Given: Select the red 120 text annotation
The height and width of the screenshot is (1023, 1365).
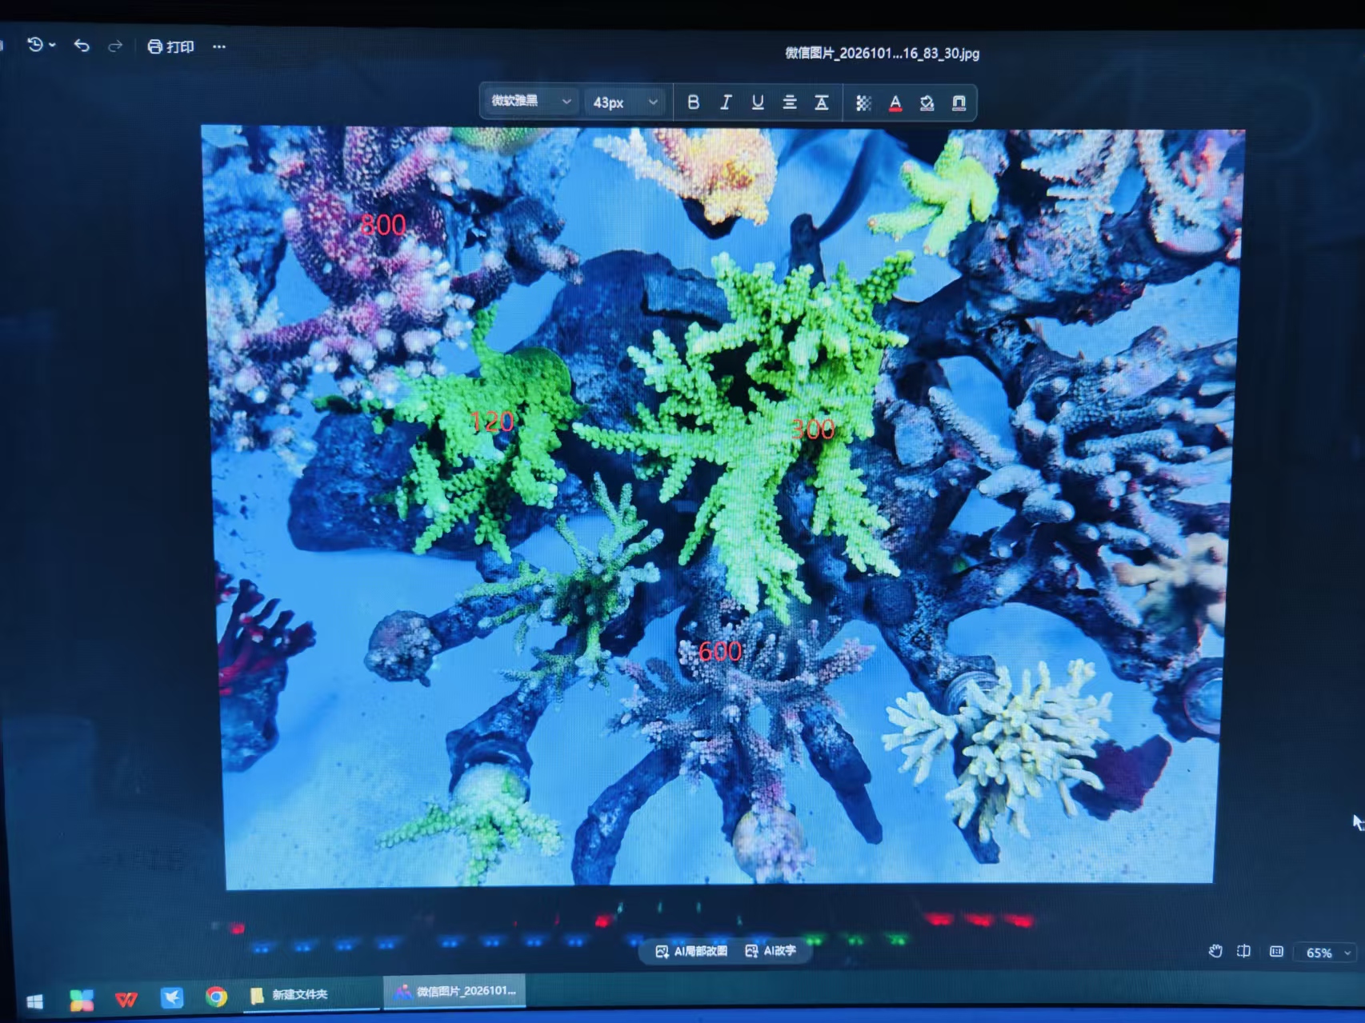Looking at the screenshot, I should 491,422.
